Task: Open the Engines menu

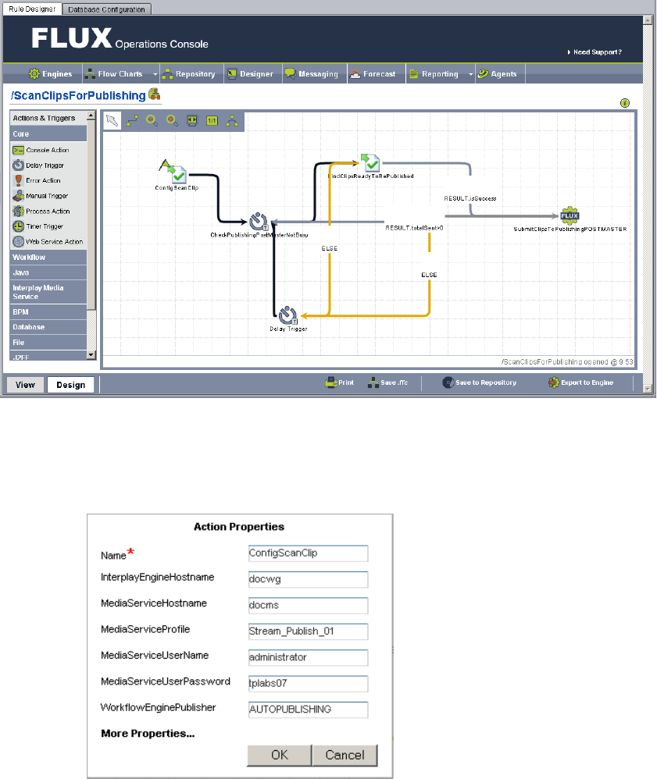Action: [50, 74]
